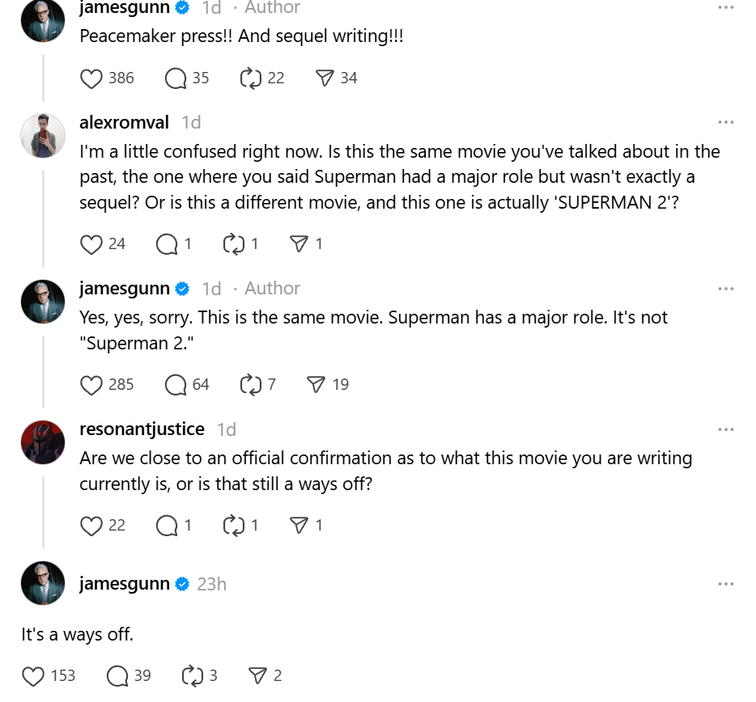This screenshot has height=702, width=756.
Task: Click alexromval's profile avatar
Action: tap(42, 135)
